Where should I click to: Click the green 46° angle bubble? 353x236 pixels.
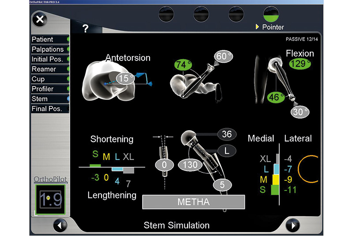pyautogui.click(x=276, y=97)
